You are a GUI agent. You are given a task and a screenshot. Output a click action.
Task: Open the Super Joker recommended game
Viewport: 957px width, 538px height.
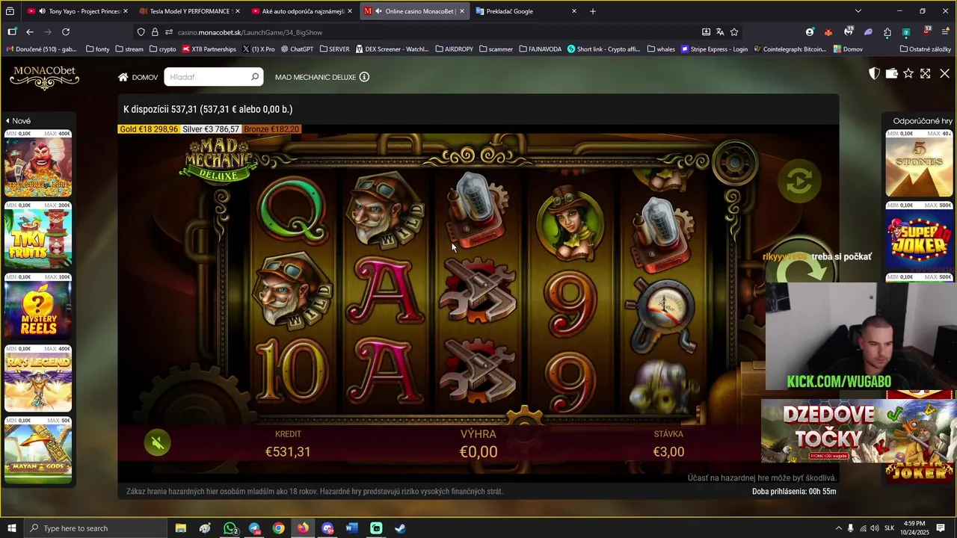click(919, 235)
